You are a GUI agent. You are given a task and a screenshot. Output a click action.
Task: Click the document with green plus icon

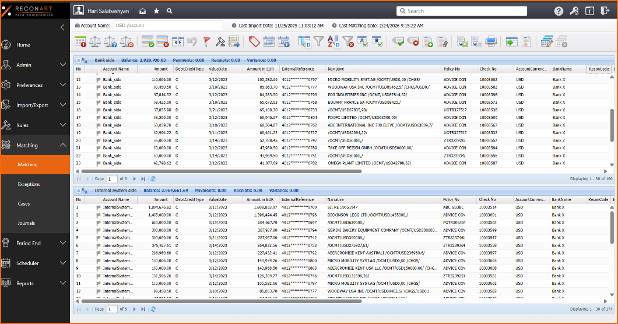pyautogui.click(x=427, y=41)
